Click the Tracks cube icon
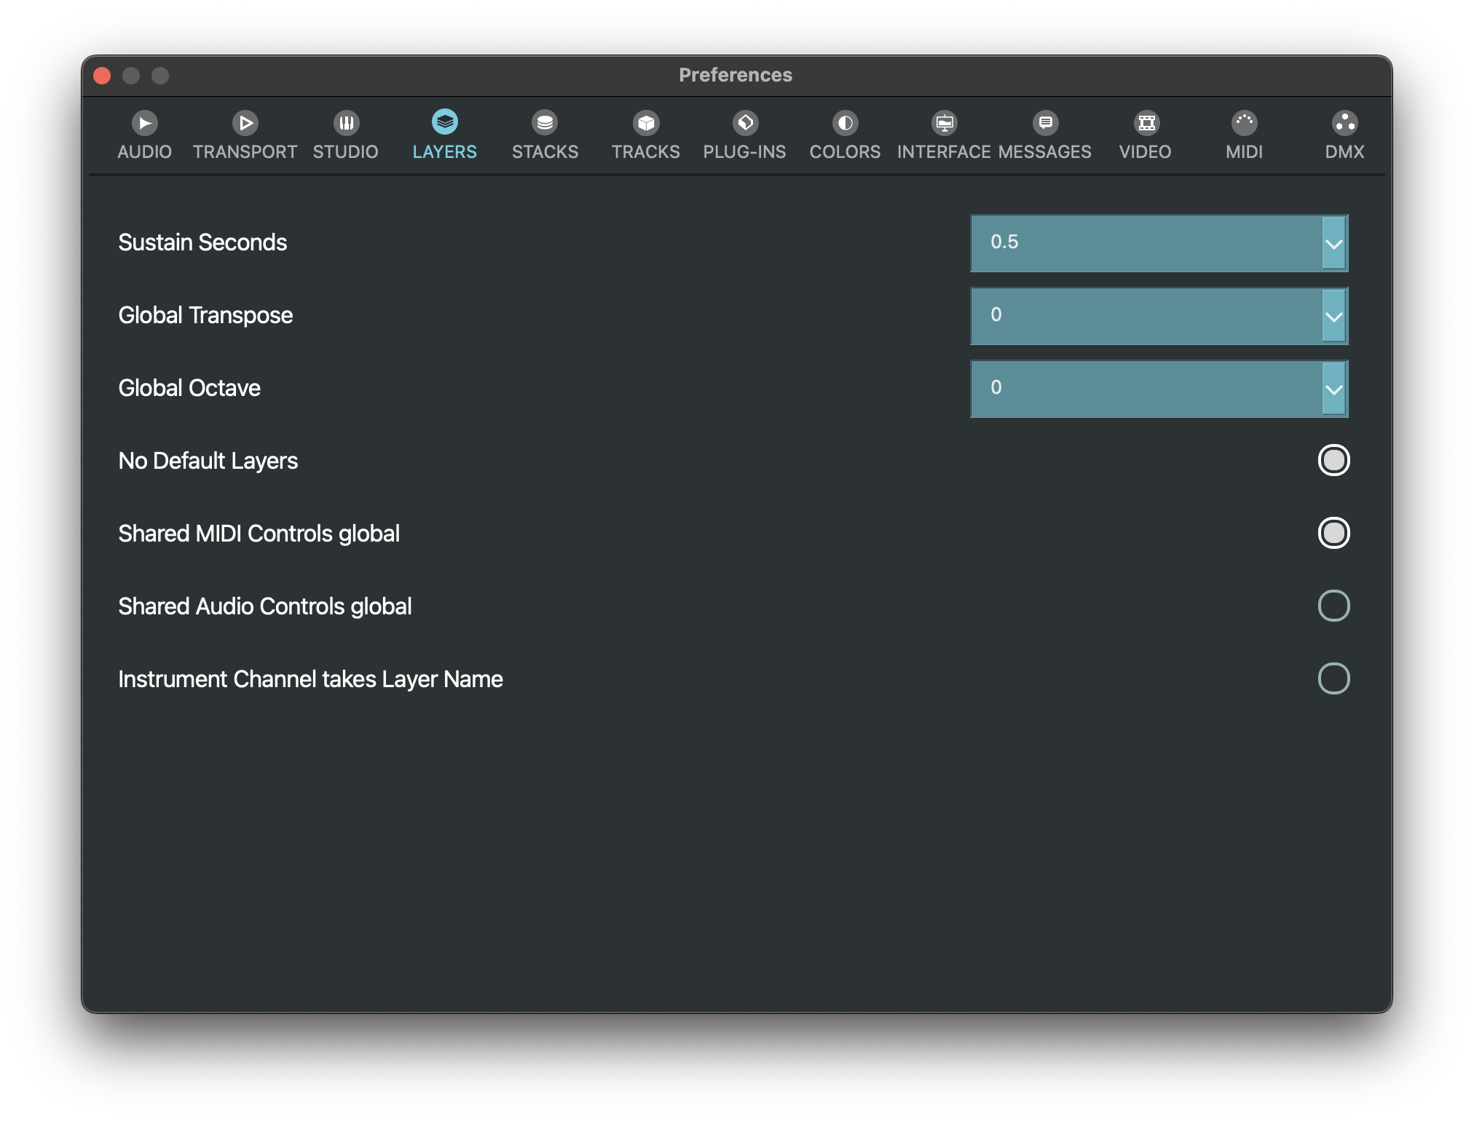 (x=646, y=123)
